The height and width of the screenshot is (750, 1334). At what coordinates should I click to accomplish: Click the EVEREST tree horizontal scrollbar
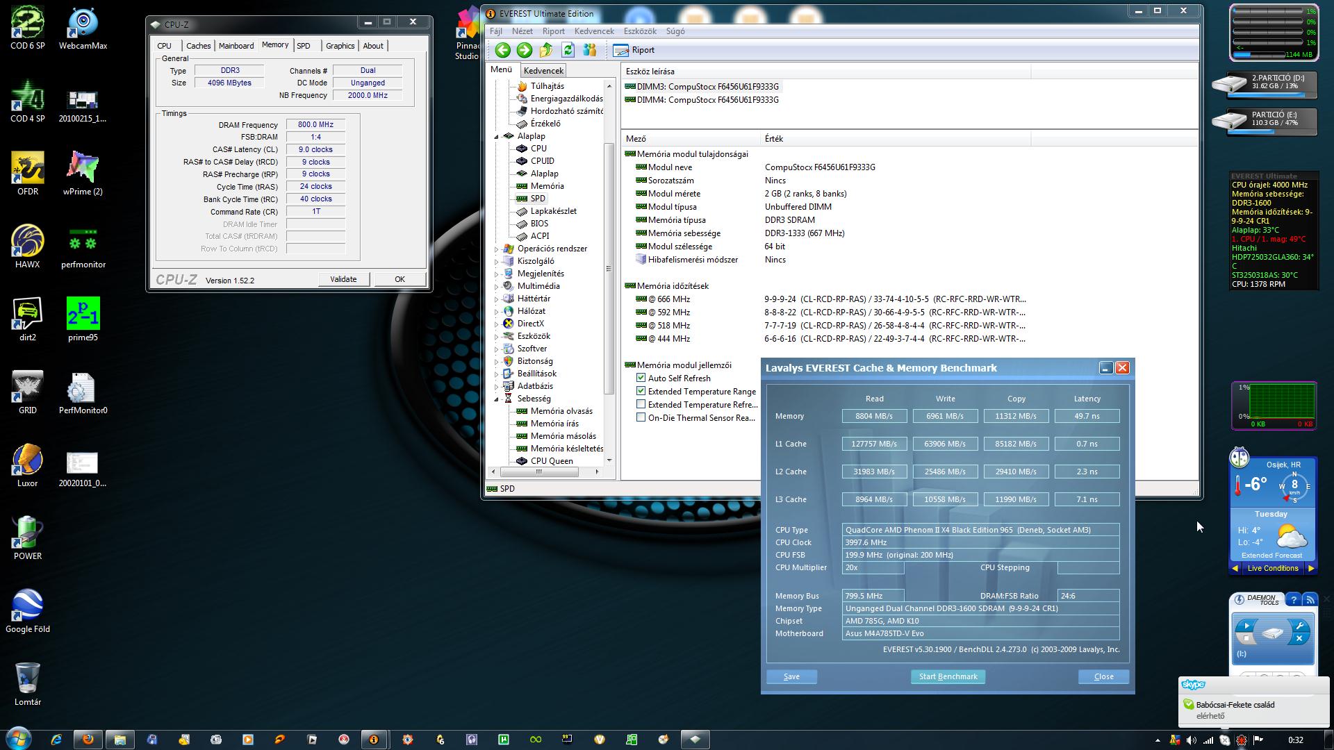tap(538, 472)
